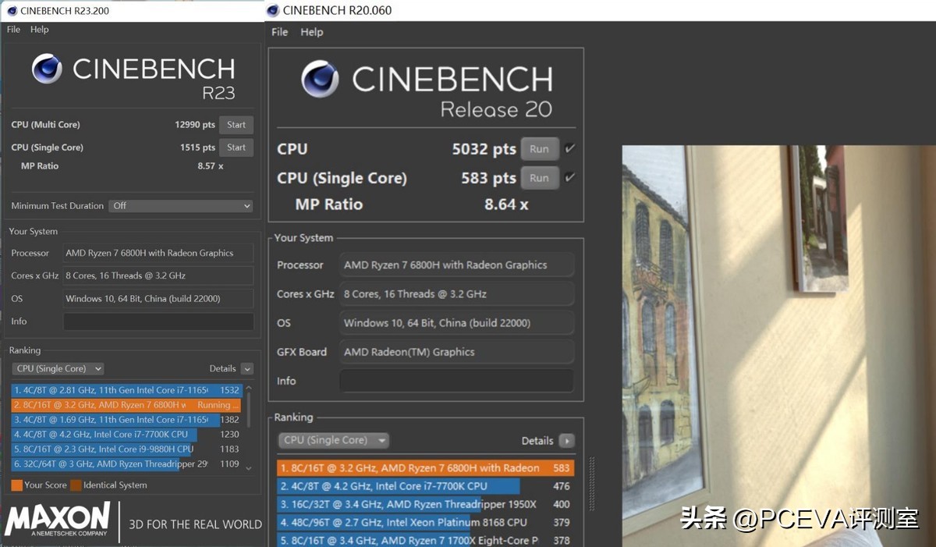Image resolution: width=936 pixels, height=547 pixels.
Task: Click the orange Your Score legend swatch
Action: tap(16, 485)
